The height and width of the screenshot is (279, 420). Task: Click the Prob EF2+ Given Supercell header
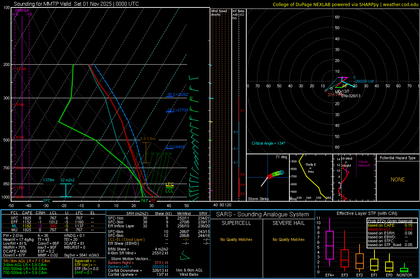click(x=390, y=221)
